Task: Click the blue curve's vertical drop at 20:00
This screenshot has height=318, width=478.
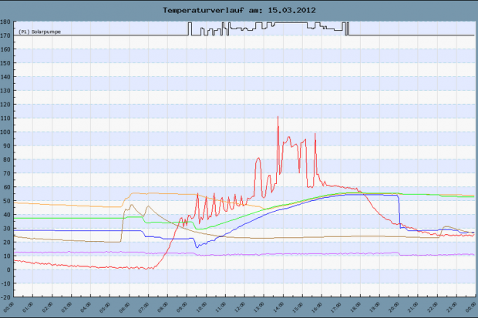Action: pyautogui.click(x=399, y=212)
